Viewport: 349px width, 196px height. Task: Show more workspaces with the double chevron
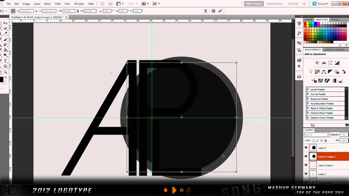304,4
